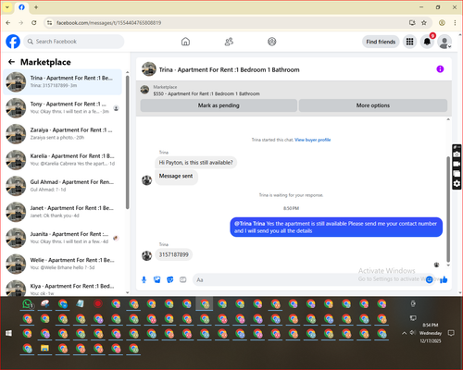Open Janet's apartment chat
The width and height of the screenshot is (463, 370).
coord(63,212)
